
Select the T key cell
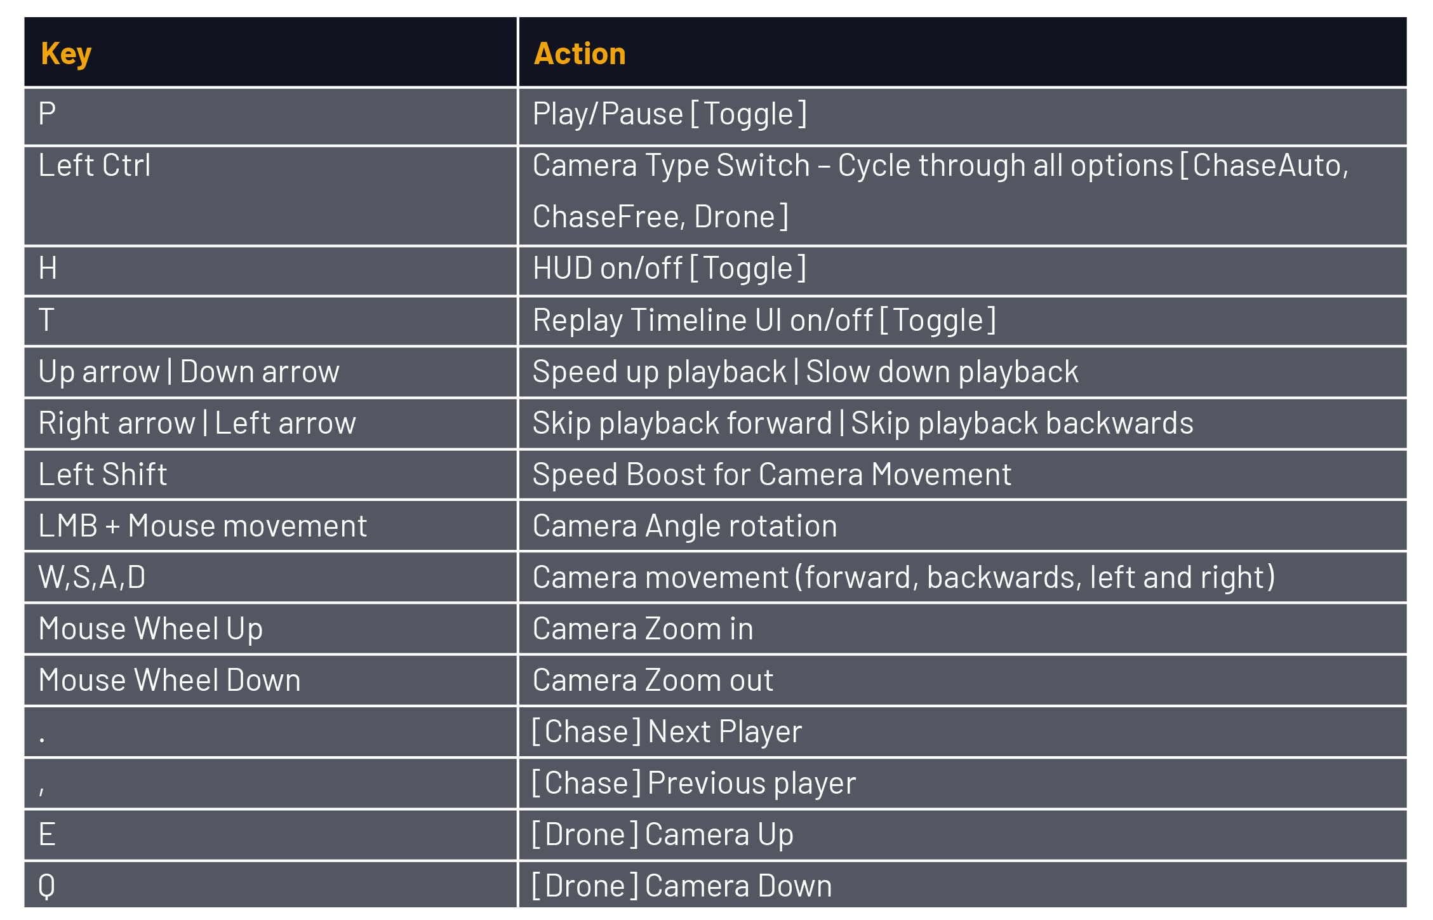point(270,321)
